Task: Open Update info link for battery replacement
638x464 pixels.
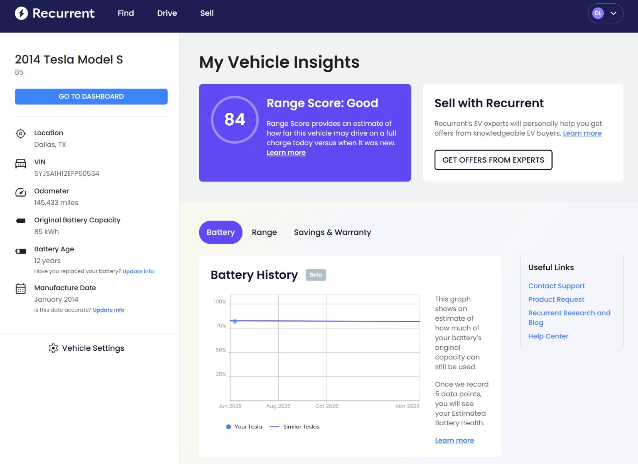Action: click(x=138, y=271)
